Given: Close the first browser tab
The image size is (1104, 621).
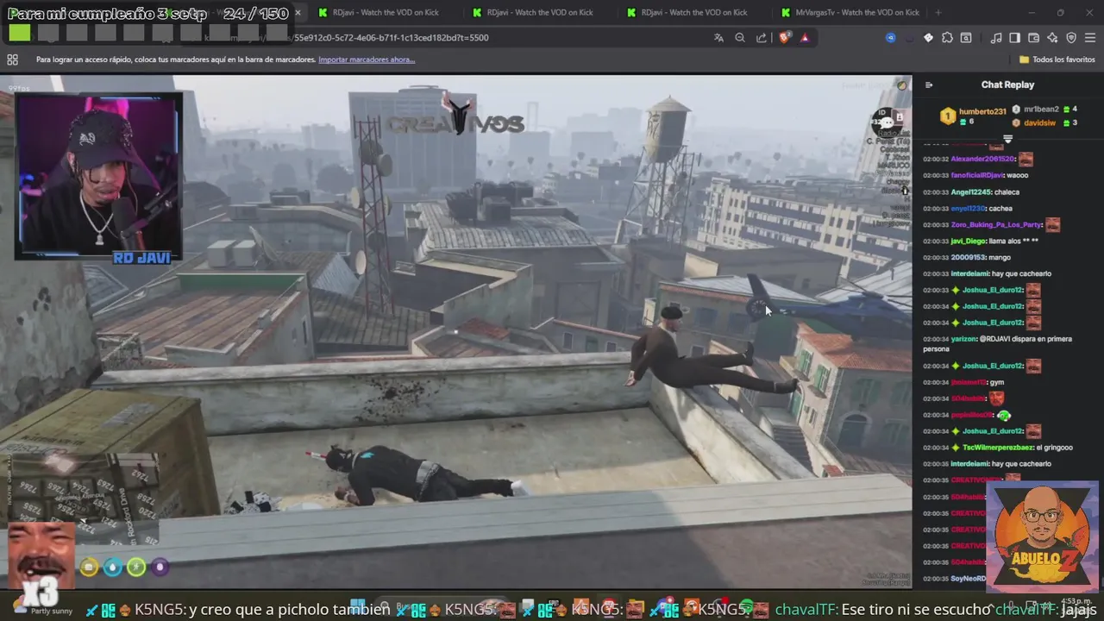Looking at the screenshot, I should (x=298, y=13).
